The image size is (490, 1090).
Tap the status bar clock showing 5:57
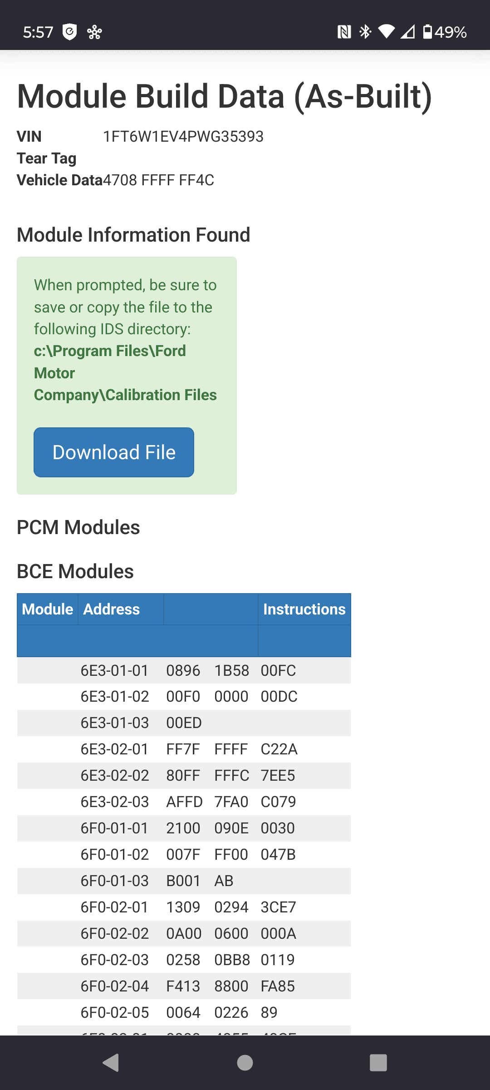tap(38, 32)
